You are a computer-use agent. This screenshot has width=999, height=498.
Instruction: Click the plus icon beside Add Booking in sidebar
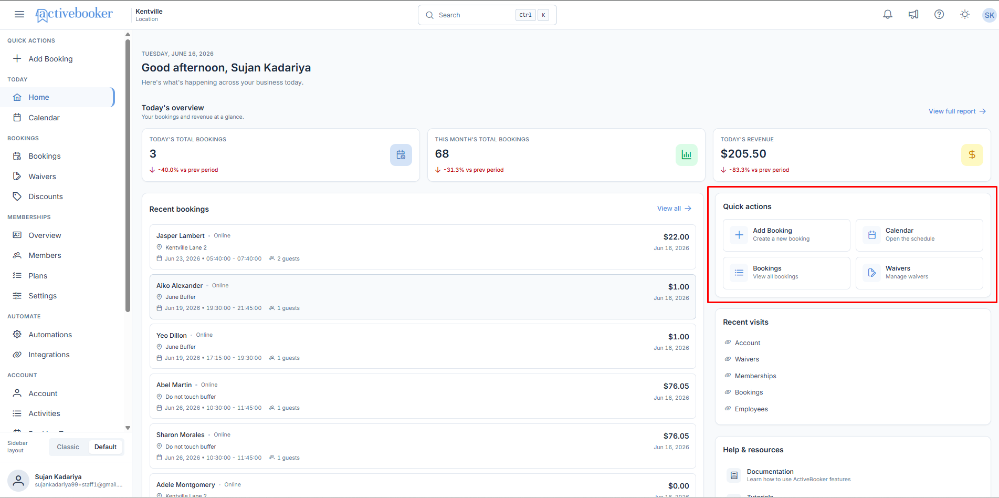coord(17,58)
